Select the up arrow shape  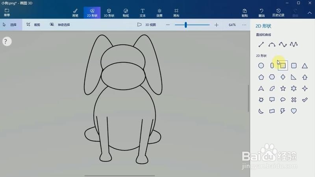(x=304, y=77)
